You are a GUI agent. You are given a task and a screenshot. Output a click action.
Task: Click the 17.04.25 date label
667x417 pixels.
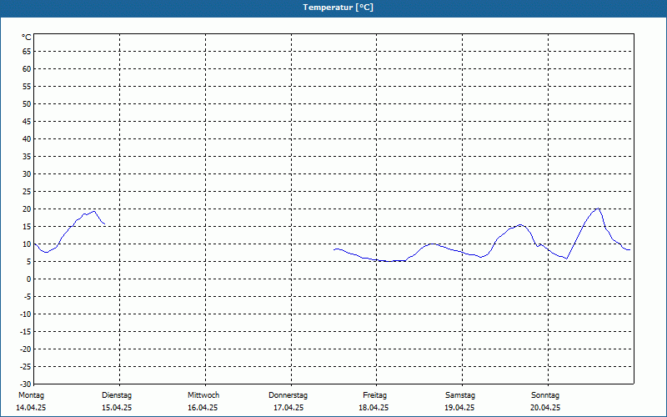coord(288,408)
